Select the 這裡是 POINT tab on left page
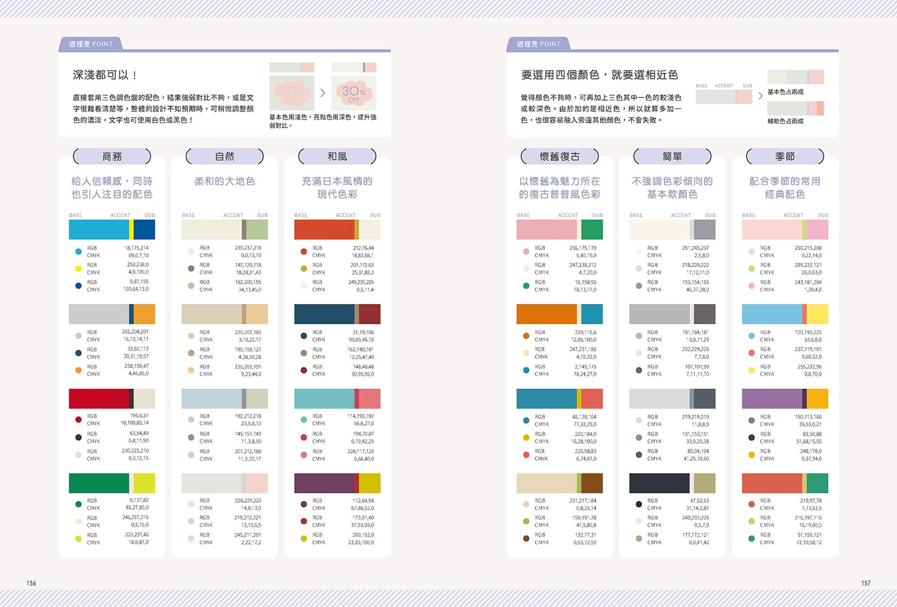 [91, 44]
